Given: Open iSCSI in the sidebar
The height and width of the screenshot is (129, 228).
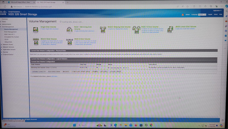Looking at the screenshot, I should 6,40.
